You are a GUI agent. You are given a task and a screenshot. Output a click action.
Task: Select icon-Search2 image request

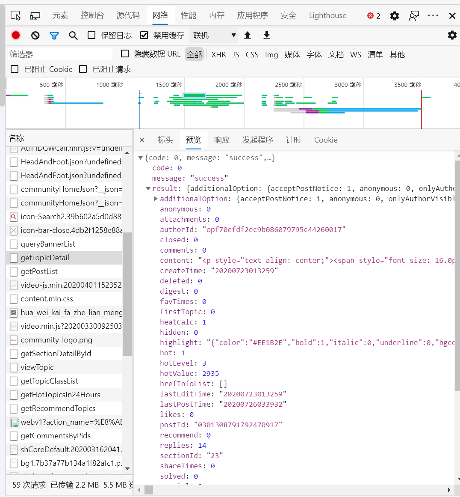coord(64,217)
